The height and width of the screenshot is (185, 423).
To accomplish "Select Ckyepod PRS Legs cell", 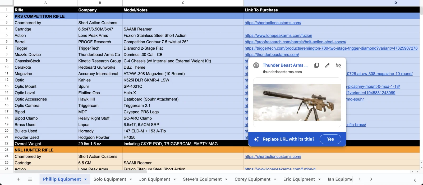I will (x=183, y=112).
